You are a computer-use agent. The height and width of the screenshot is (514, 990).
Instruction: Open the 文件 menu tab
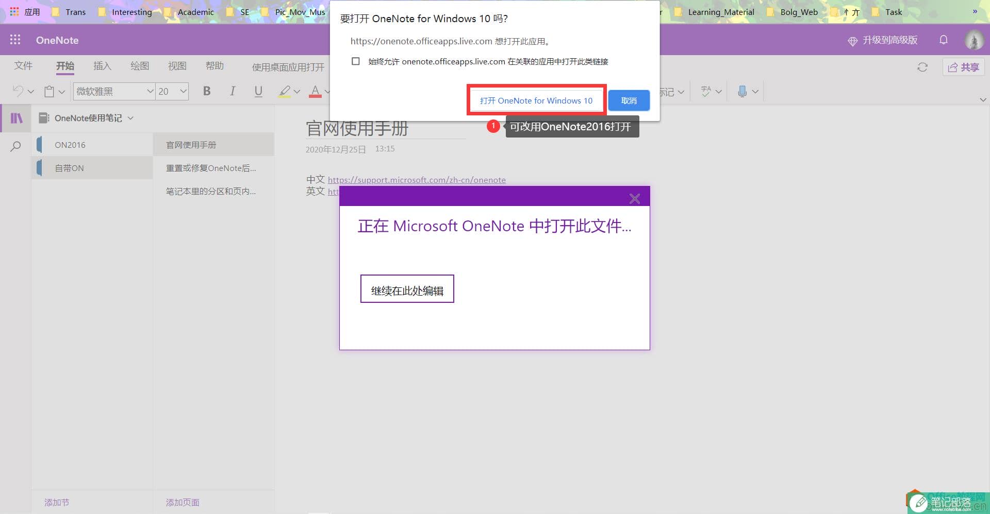tap(23, 66)
